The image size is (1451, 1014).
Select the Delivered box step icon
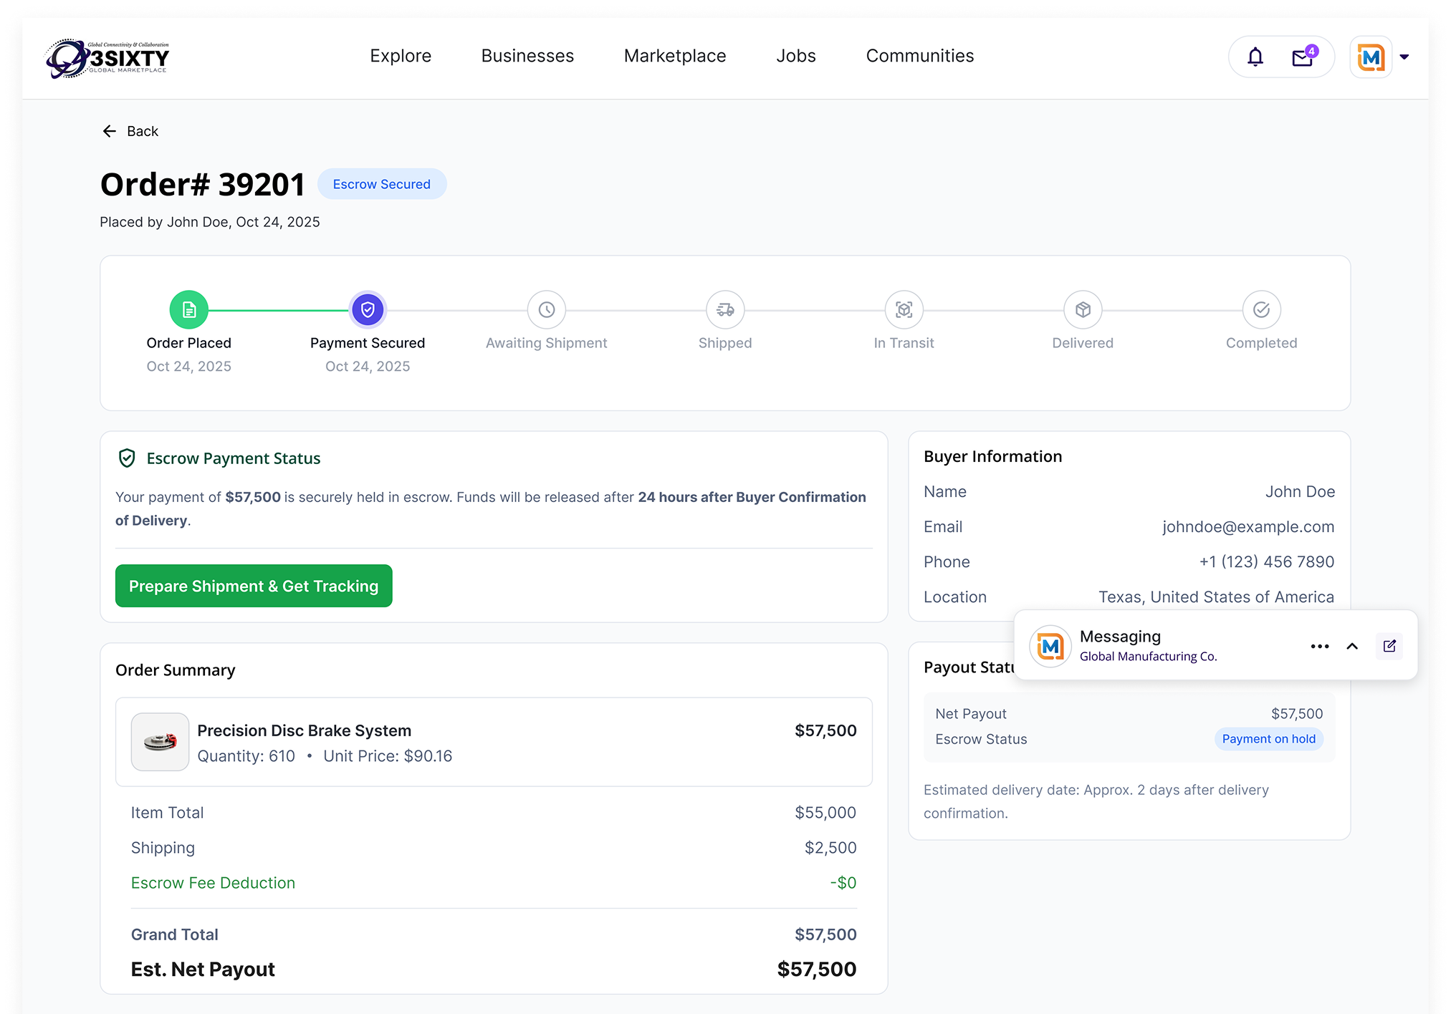coord(1083,309)
